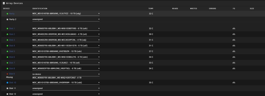Click the Array Devices database icon
The height and width of the screenshot is (96, 265).
[4, 3]
